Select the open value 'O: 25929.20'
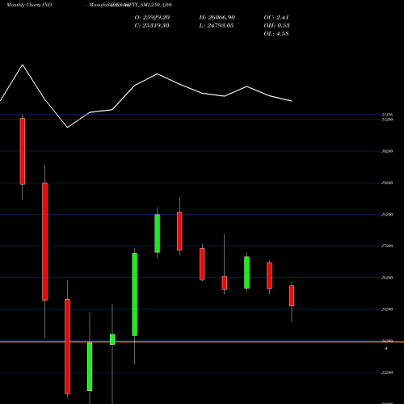 pyautogui.click(x=152, y=18)
